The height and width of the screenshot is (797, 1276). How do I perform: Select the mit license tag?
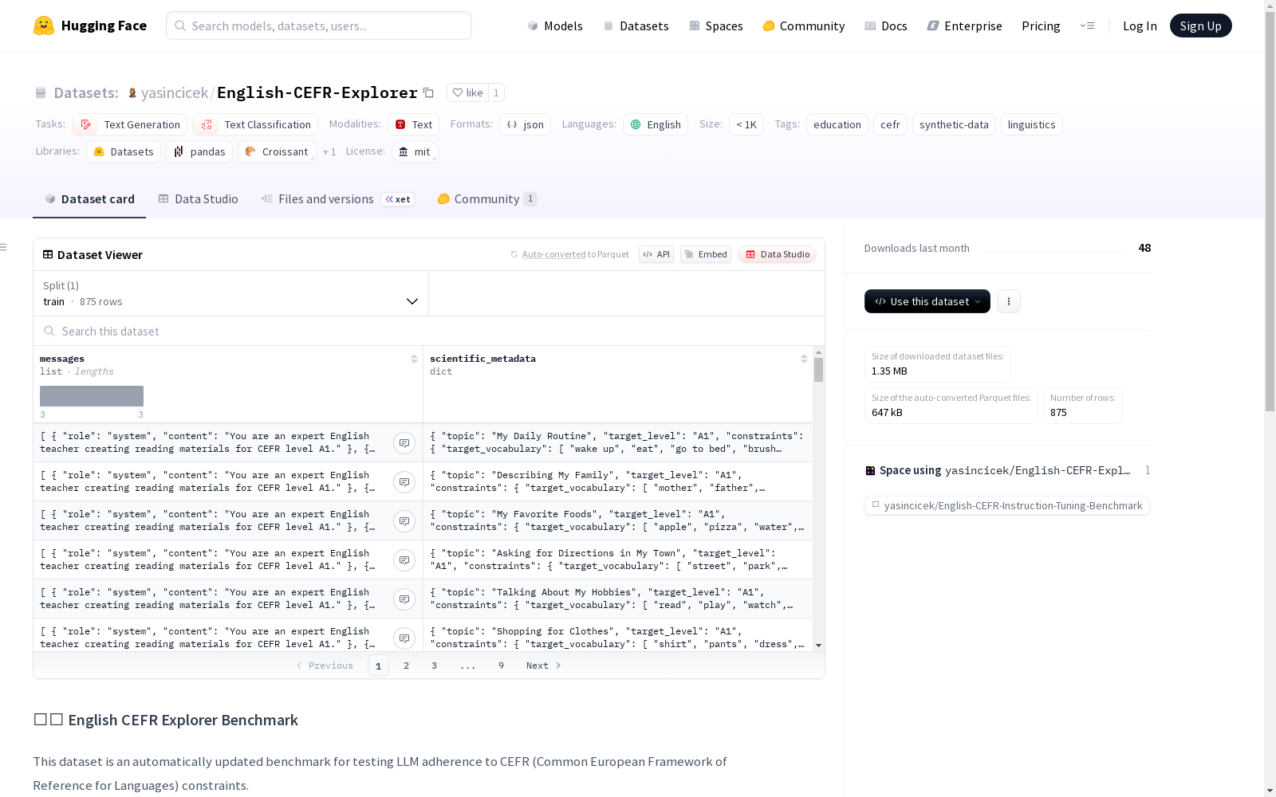pyautogui.click(x=415, y=151)
